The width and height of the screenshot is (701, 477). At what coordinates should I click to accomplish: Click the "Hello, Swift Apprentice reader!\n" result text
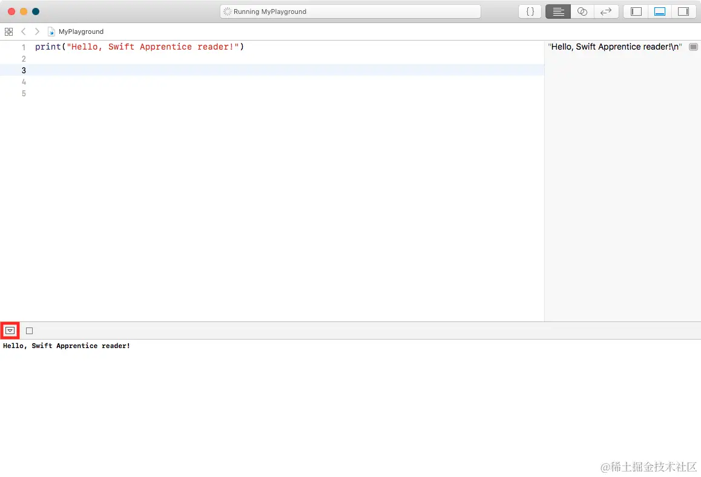(x=614, y=47)
